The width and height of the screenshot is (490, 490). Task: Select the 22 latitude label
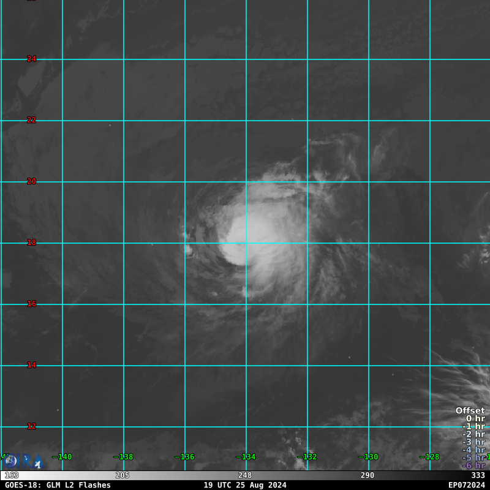coord(32,120)
